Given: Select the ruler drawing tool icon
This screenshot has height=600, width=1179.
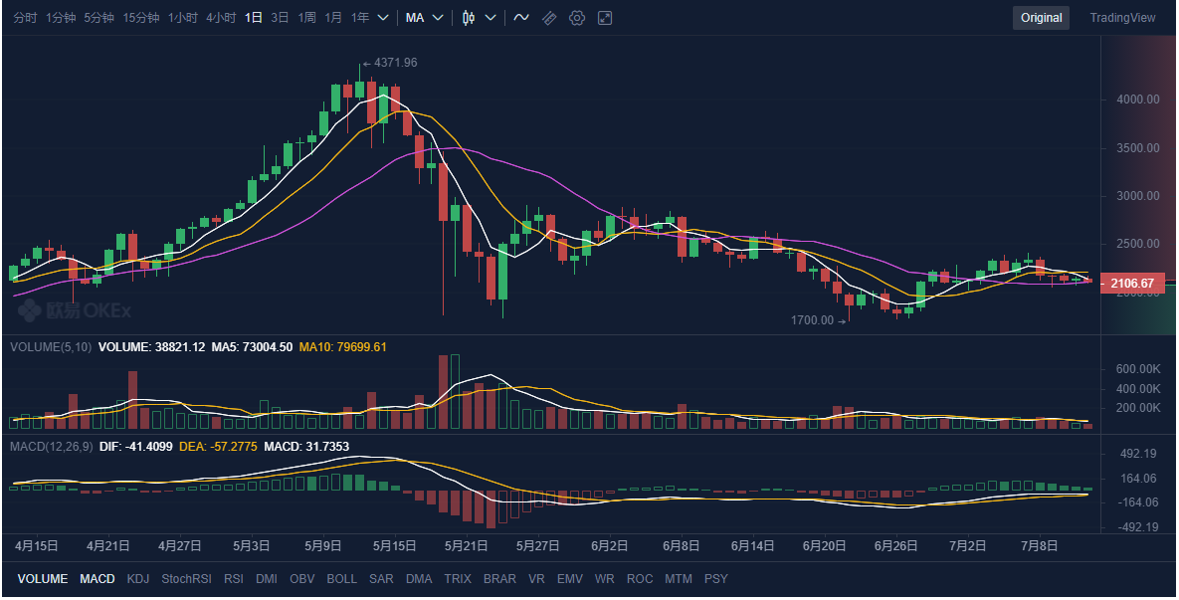Looking at the screenshot, I should click(x=549, y=18).
